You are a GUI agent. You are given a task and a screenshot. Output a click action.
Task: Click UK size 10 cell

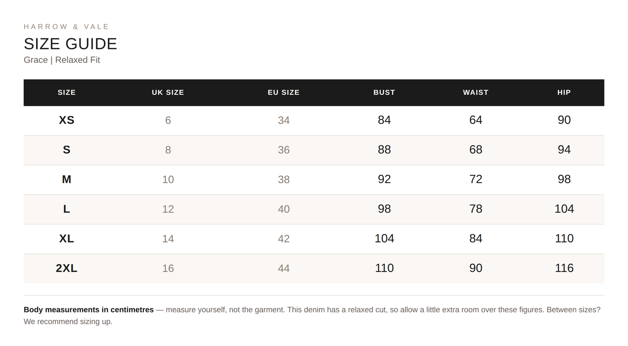tap(168, 180)
